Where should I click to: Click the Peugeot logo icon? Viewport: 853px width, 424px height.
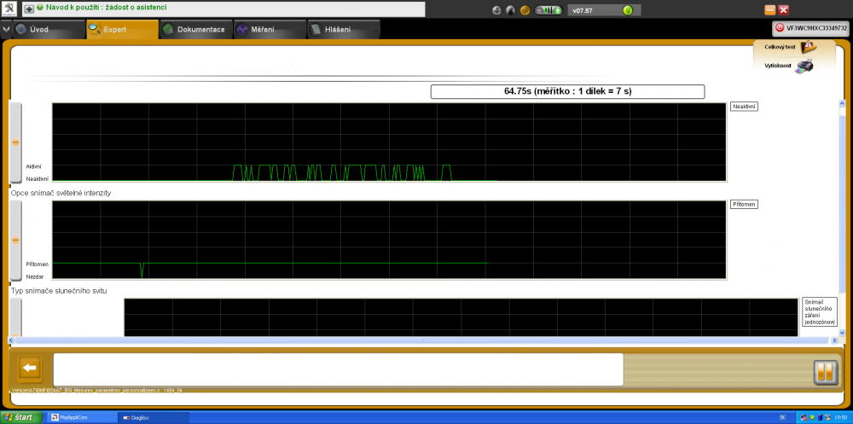click(x=10, y=9)
